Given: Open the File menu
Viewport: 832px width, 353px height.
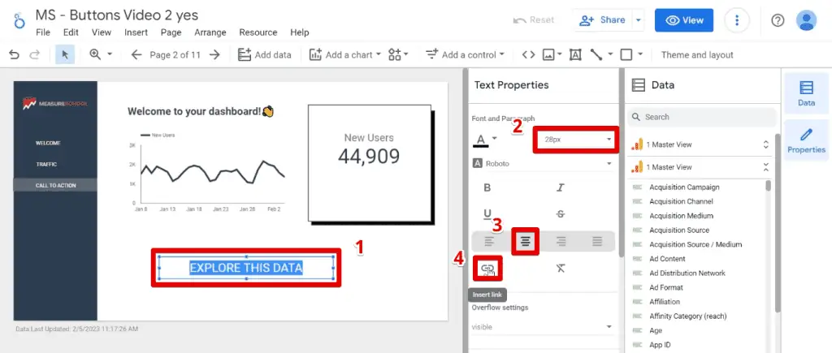Looking at the screenshot, I should coord(43,32).
